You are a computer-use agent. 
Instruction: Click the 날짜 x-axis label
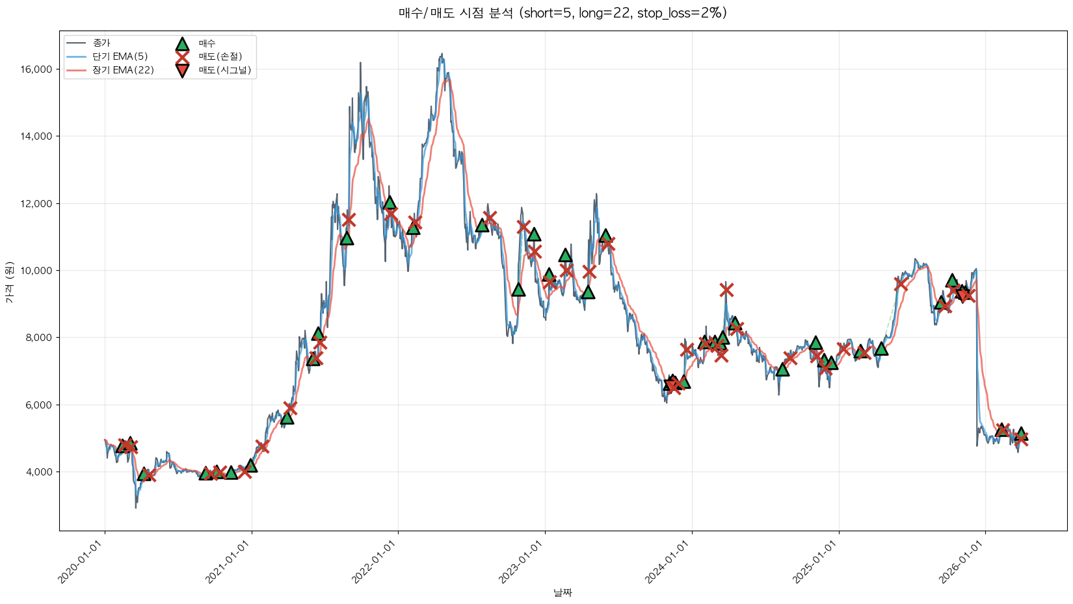tap(563, 592)
